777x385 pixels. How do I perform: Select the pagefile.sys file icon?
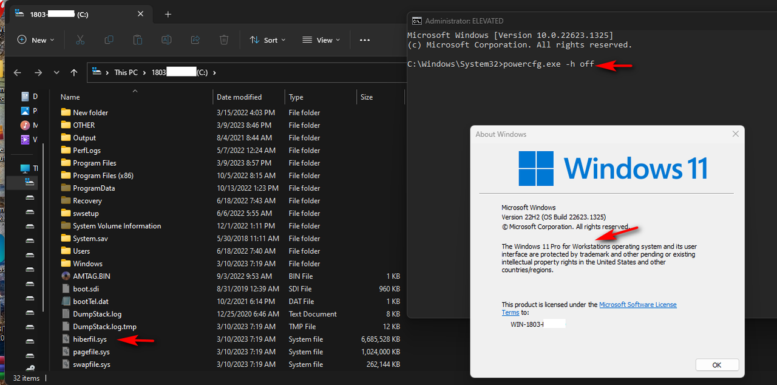pyautogui.click(x=66, y=352)
